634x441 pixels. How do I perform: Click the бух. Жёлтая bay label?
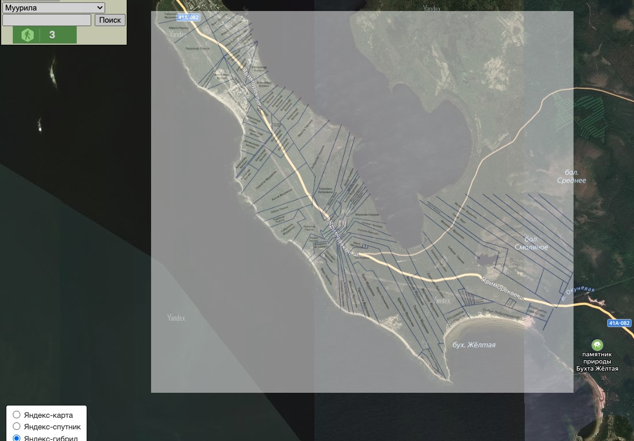(x=474, y=345)
